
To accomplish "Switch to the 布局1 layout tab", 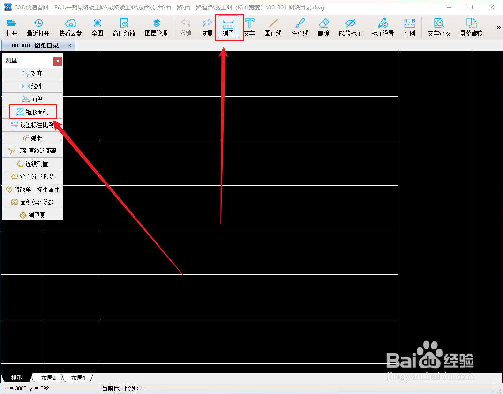I will (x=78, y=378).
